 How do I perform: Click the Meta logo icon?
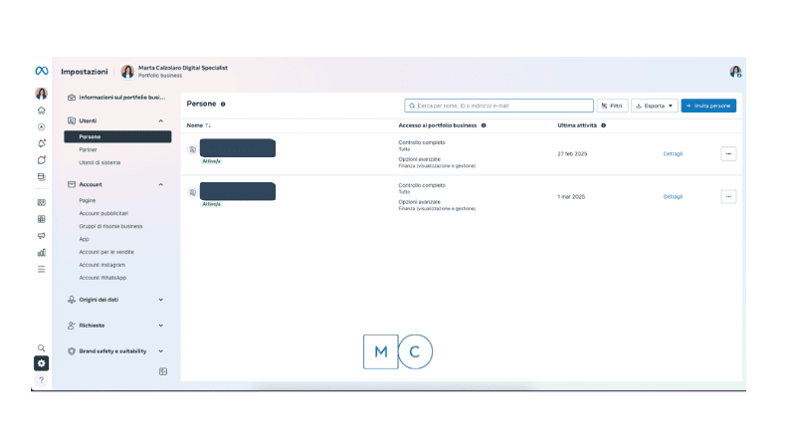coord(42,71)
